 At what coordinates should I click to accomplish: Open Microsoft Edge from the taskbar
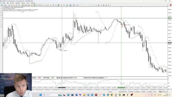coord(69,95)
